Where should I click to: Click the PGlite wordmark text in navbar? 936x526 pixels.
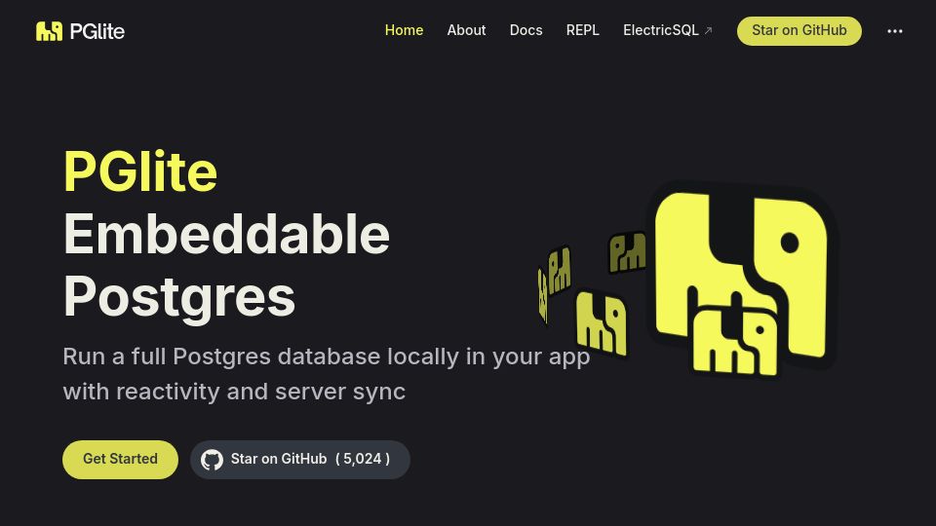[x=97, y=31]
